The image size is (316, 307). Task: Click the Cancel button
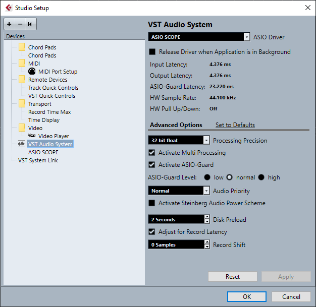291,296
